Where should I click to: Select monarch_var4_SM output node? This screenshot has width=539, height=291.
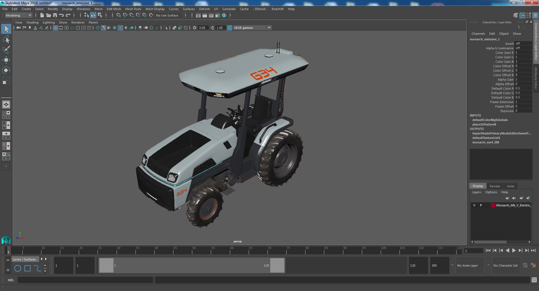pos(486,142)
